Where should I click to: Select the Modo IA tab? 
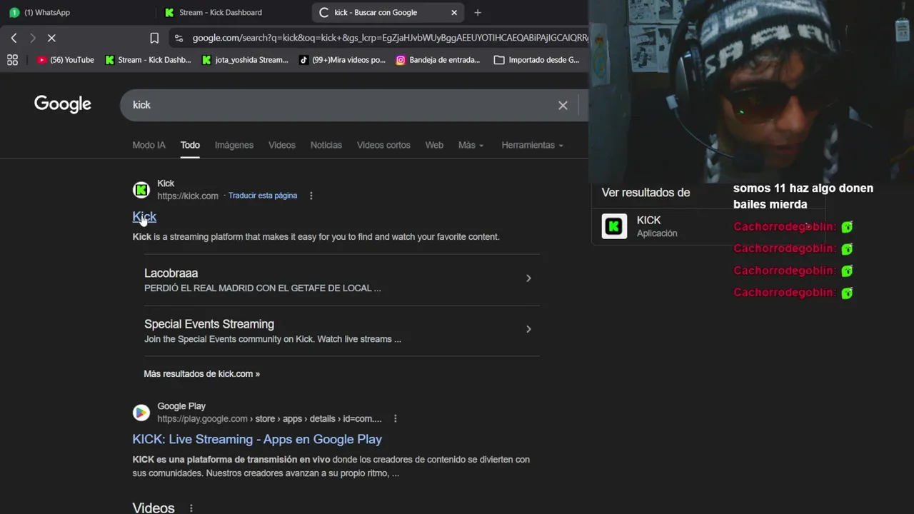[x=149, y=145]
